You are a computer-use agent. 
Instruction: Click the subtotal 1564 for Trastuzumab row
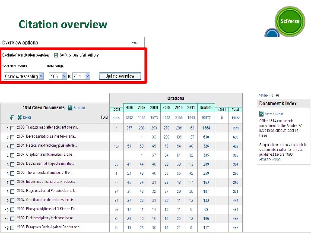coord(206,128)
